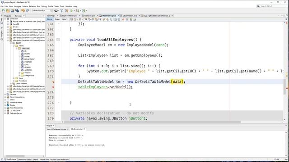The height and width of the screenshot is (162, 289).
Task: Click the editor vertical scrollbar thumb
Action: 284,87
